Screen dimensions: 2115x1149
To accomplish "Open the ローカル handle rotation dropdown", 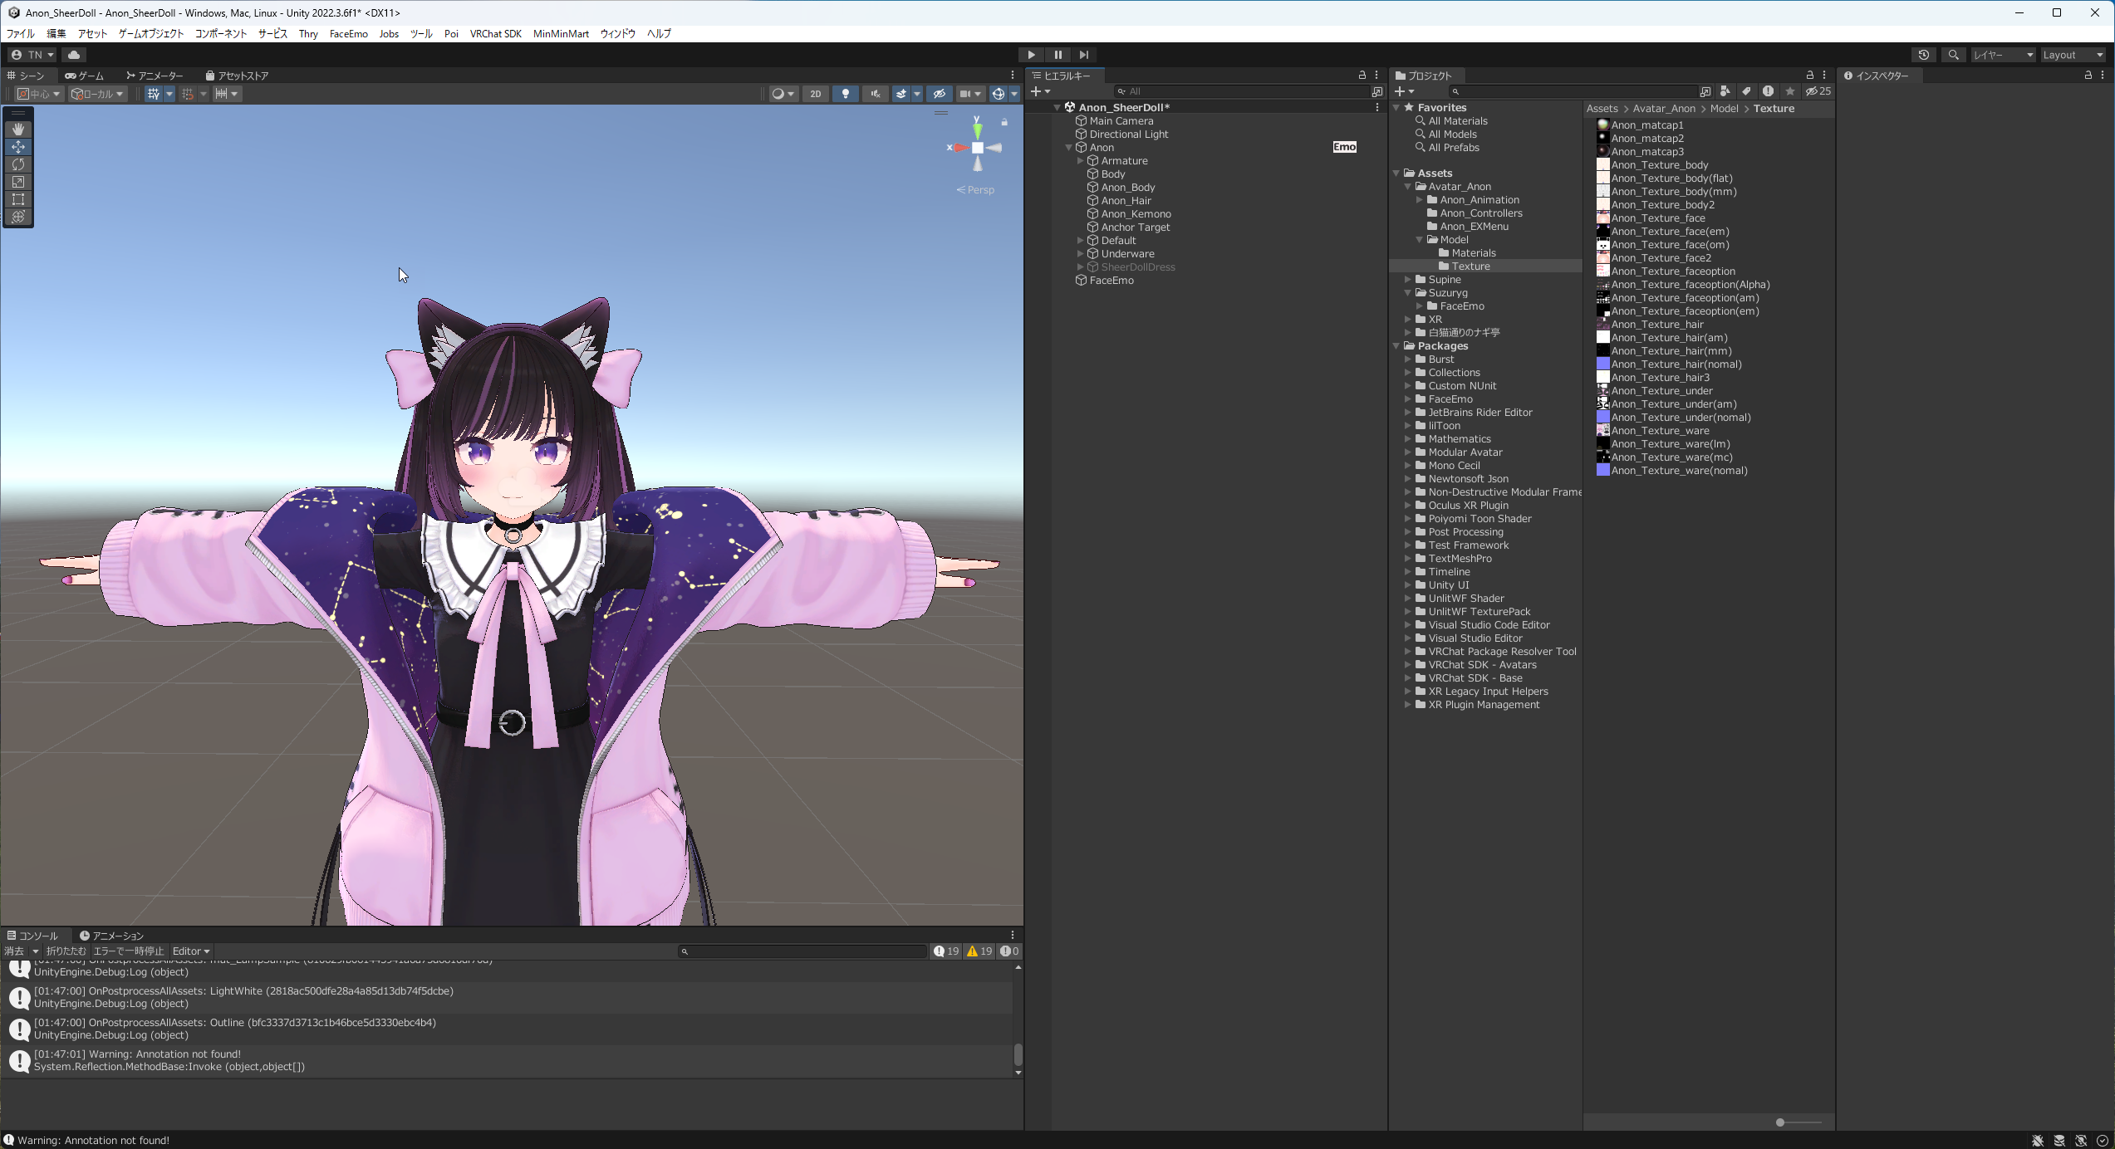I will click(97, 94).
